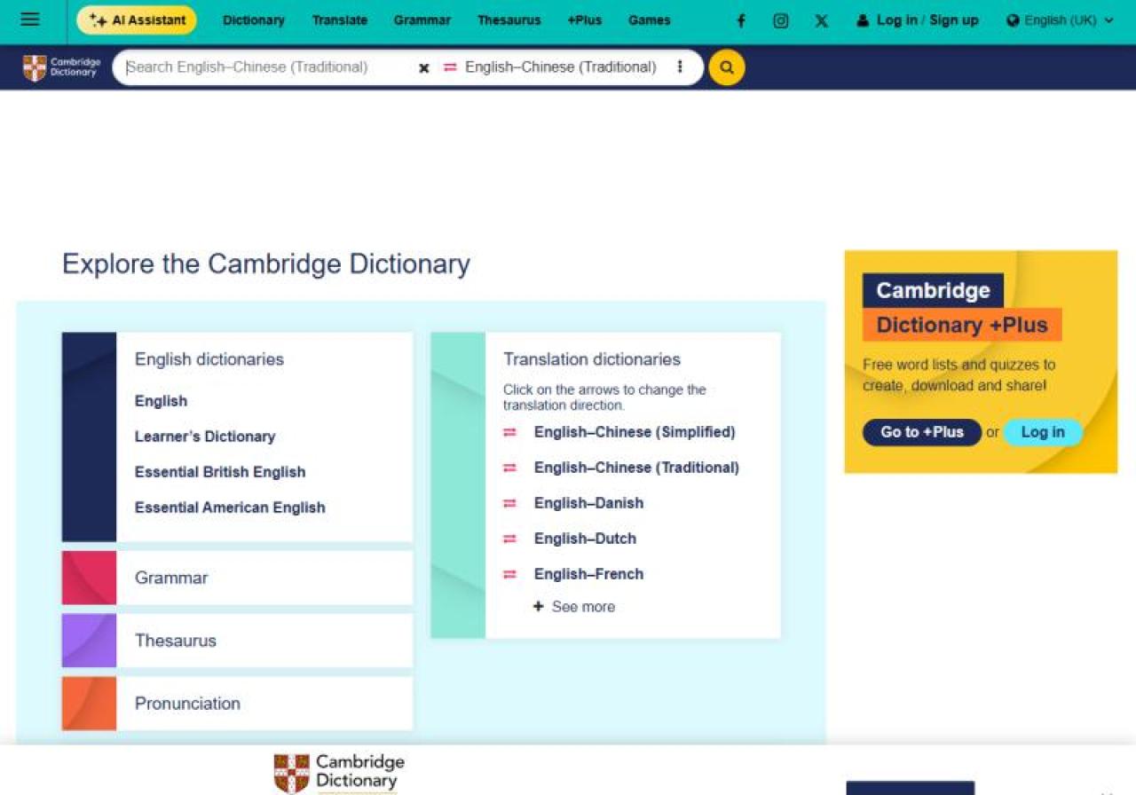
Task: Open the Dictionary menu
Action: pyautogui.click(x=254, y=20)
